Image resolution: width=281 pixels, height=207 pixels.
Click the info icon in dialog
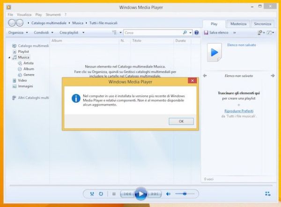tap(75, 98)
